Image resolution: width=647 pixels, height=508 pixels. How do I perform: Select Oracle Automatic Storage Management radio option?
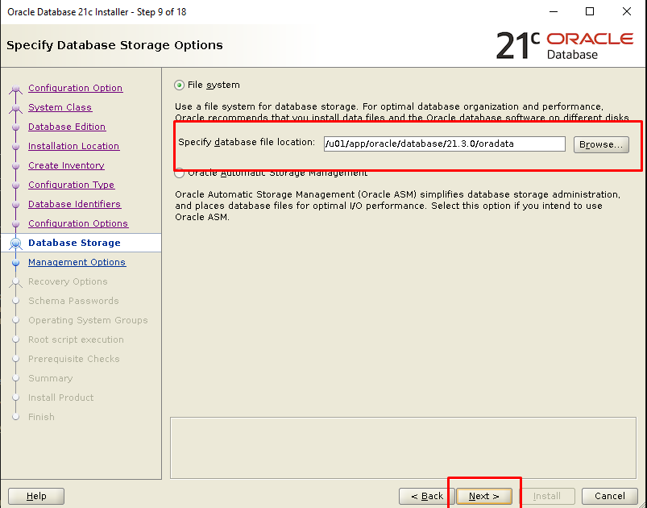pos(179,173)
